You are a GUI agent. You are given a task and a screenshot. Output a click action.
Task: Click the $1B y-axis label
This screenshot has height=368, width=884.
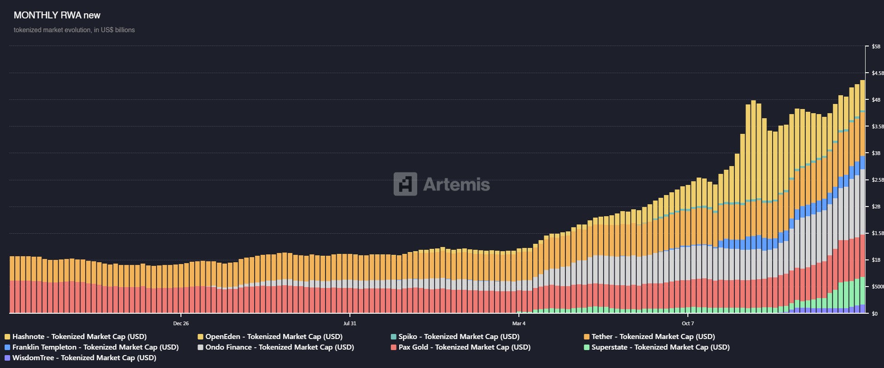(876, 260)
